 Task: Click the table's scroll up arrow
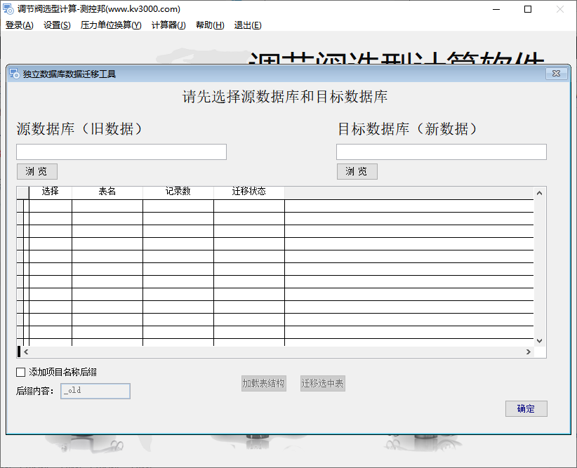coord(540,193)
